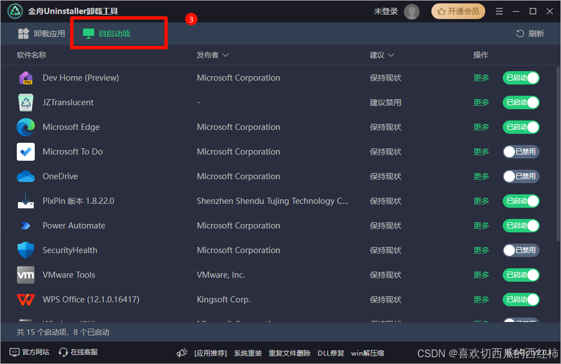561x364 pixels.
Task: Click the 金舟Uninstaller logo in title bar
Action: (x=15, y=11)
